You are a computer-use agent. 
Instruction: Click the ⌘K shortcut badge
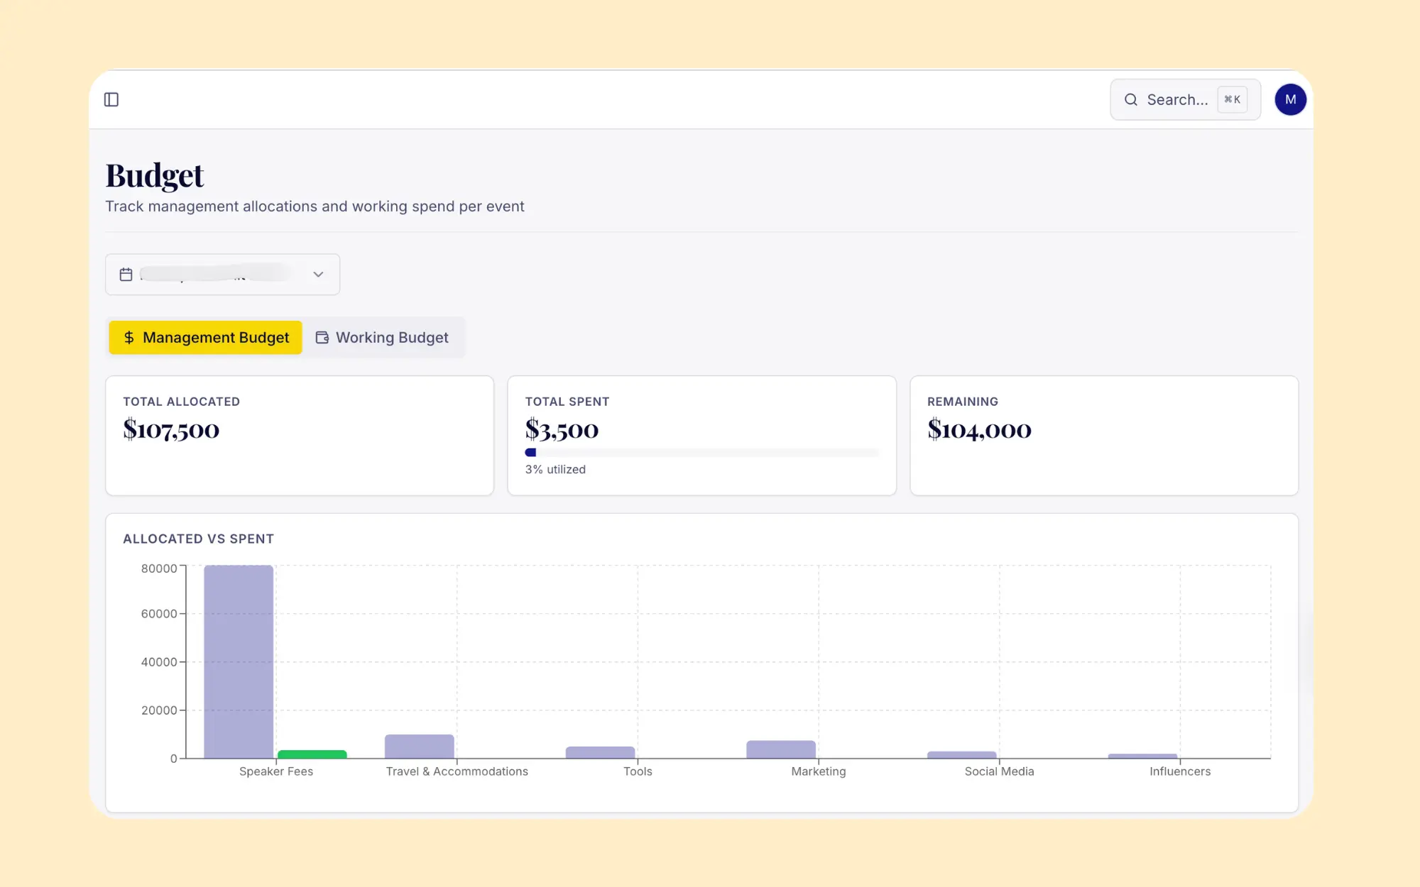coord(1232,99)
